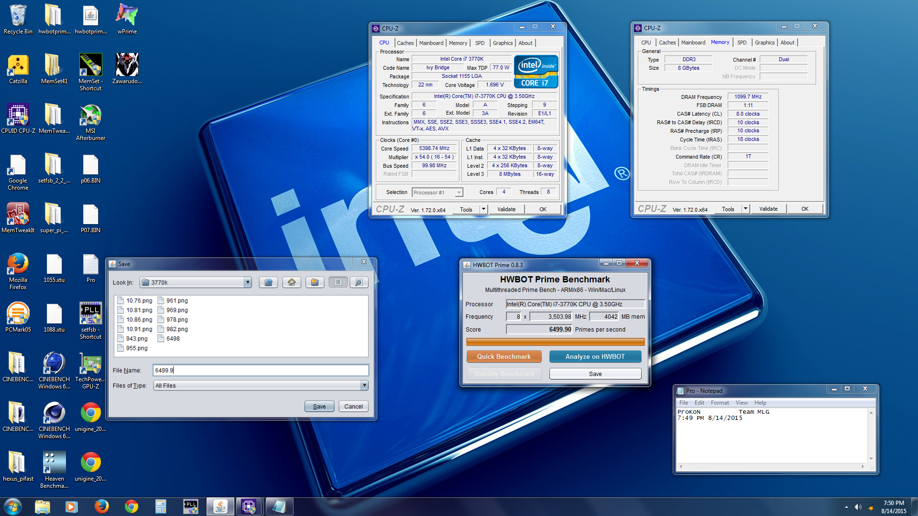Select 1055.xtu file on desktop

[54, 268]
